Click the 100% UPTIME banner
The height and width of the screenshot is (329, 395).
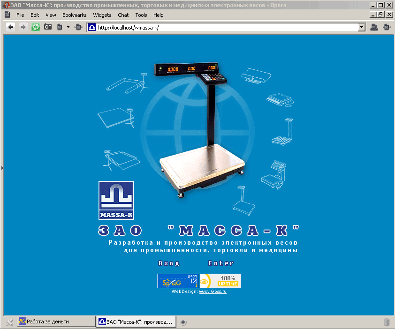pyautogui.click(x=220, y=281)
